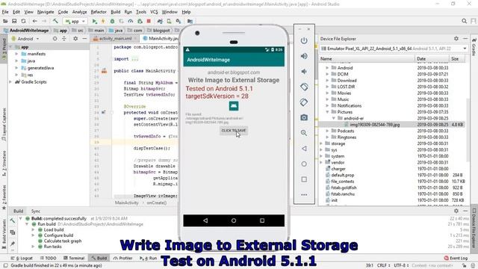The width and height of the screenshot is (478, 269).
Task: Click the Date column header
Action: pos(432,59)
